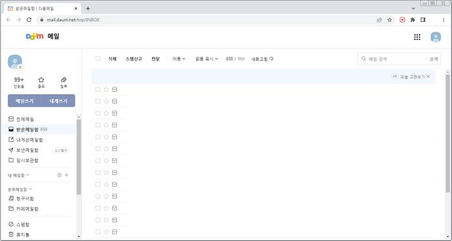452x241 pixels.
Task: Select the 받은메일함 browser tab
Action: [43, 8]
